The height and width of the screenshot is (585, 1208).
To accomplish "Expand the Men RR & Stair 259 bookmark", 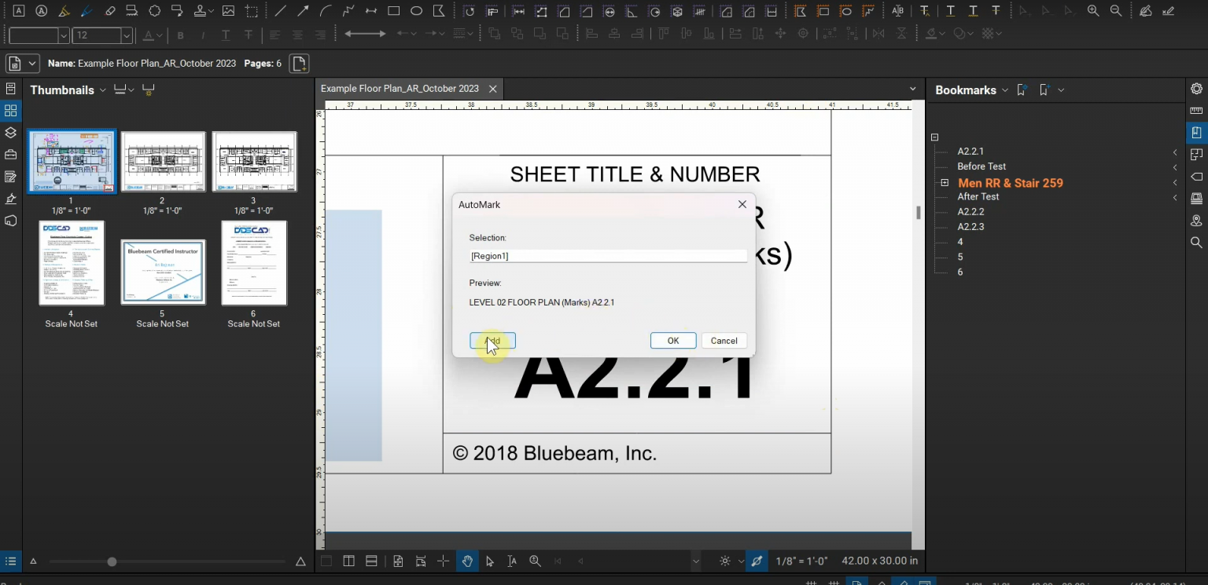I will [x=945, y=182].
